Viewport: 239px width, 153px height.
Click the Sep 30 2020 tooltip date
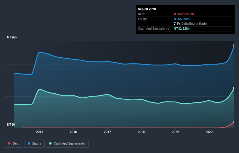pyautogui.click(x=147, y=9)
